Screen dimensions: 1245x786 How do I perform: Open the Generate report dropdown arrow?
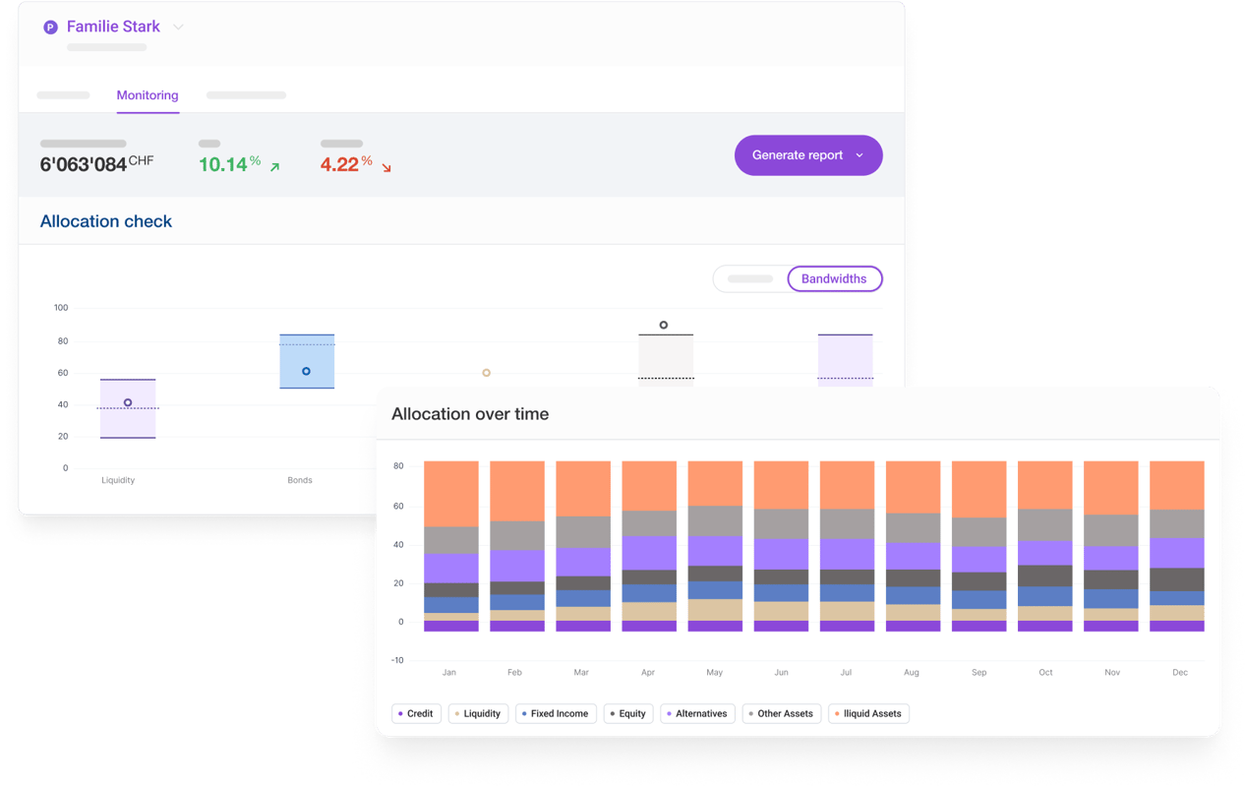pyautogui.click(x=860, y=155)
